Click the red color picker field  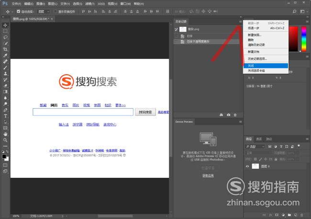pyautogui.click(x=293, y=39)
